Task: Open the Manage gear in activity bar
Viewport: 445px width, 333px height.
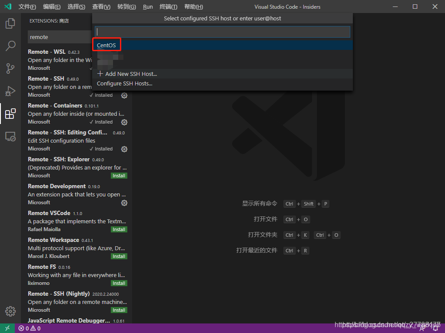Action: click(10, 311)
